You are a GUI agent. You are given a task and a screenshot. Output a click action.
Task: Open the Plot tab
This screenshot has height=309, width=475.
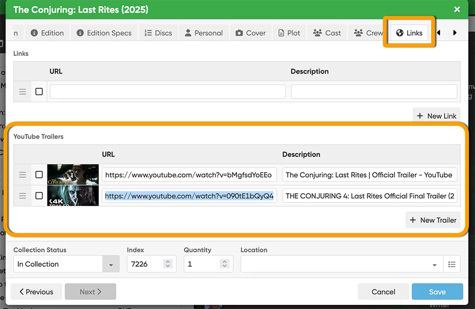pos(289,33)
